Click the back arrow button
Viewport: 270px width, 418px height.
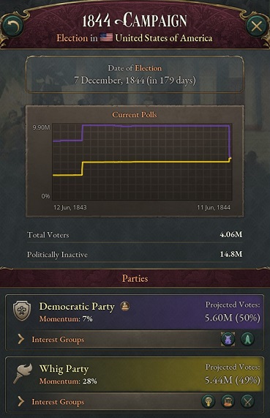(12, 26)
